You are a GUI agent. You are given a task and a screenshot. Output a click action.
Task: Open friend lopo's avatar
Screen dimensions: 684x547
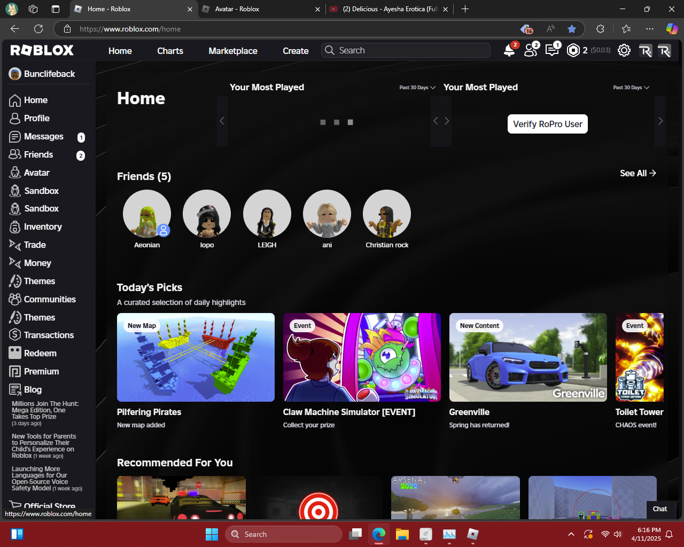(207, 214)
